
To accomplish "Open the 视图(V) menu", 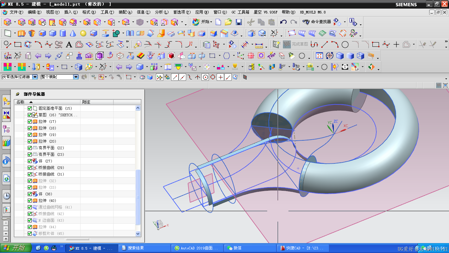I will coord(52,12).
